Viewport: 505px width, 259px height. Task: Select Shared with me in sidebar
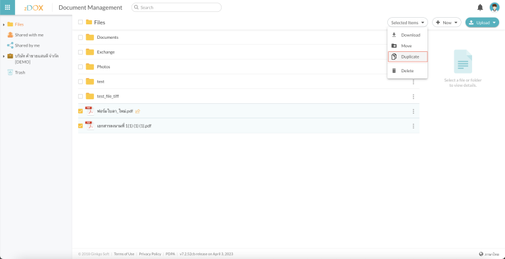pyautogui.click(x=29, y=35)
